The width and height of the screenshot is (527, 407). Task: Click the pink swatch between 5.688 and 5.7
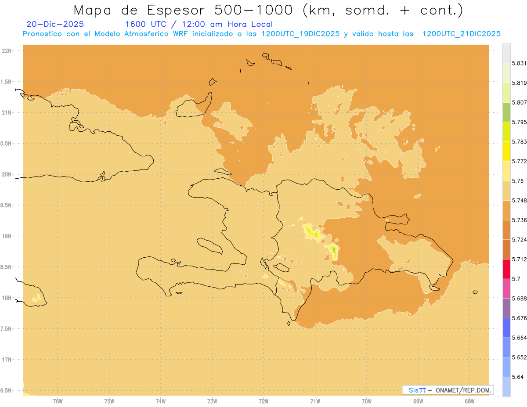point(506,288)
